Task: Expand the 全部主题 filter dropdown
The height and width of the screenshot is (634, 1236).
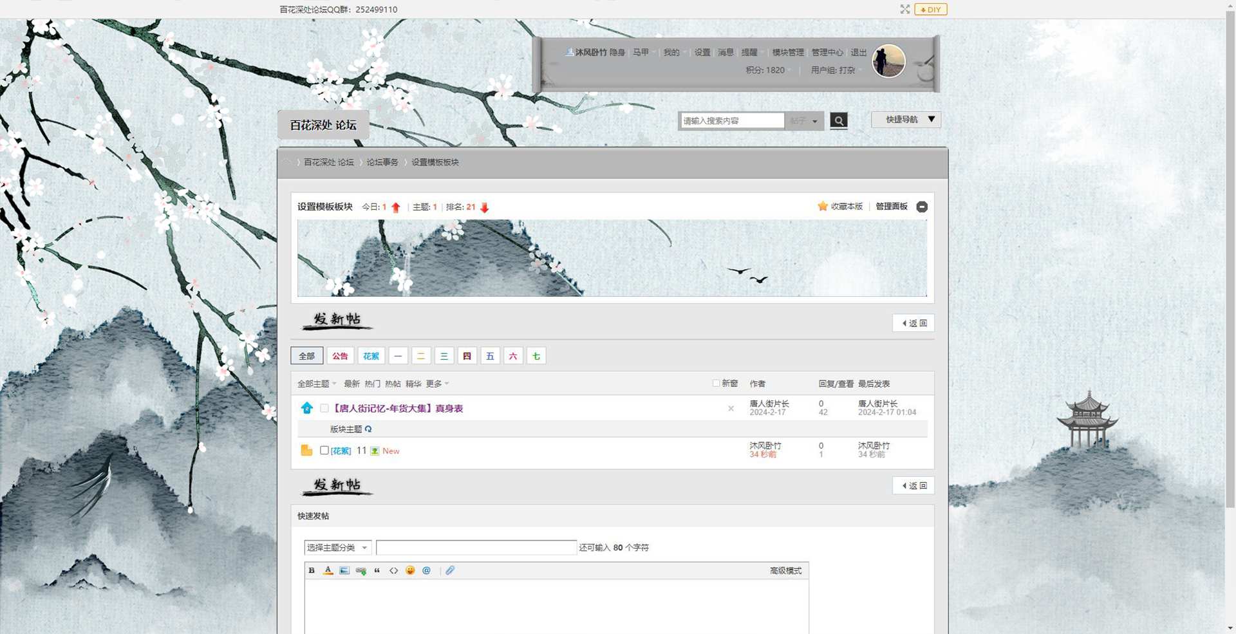Action: 317,384
